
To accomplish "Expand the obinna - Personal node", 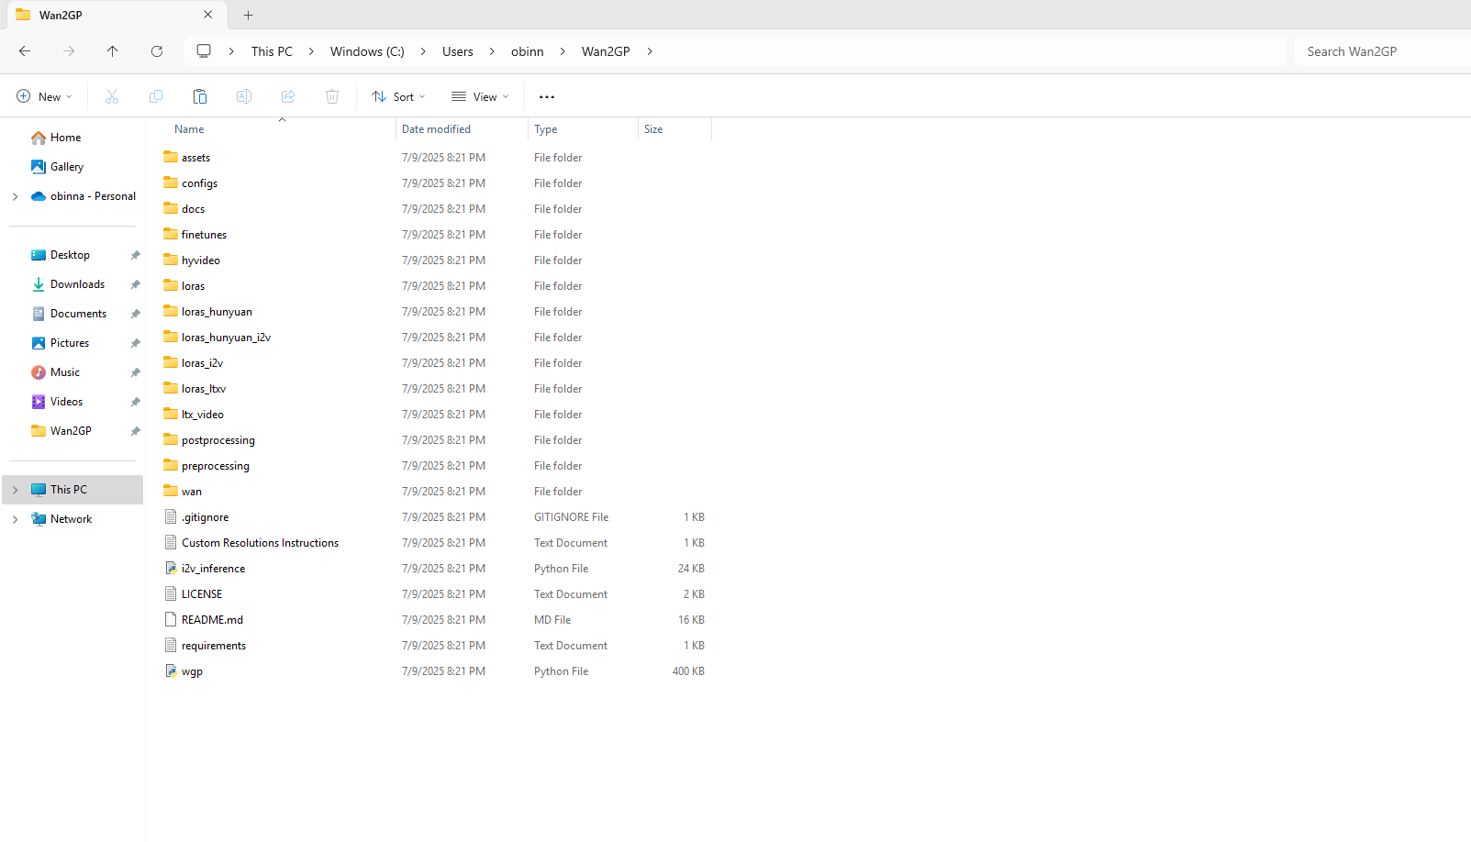I will click(15, 196).
